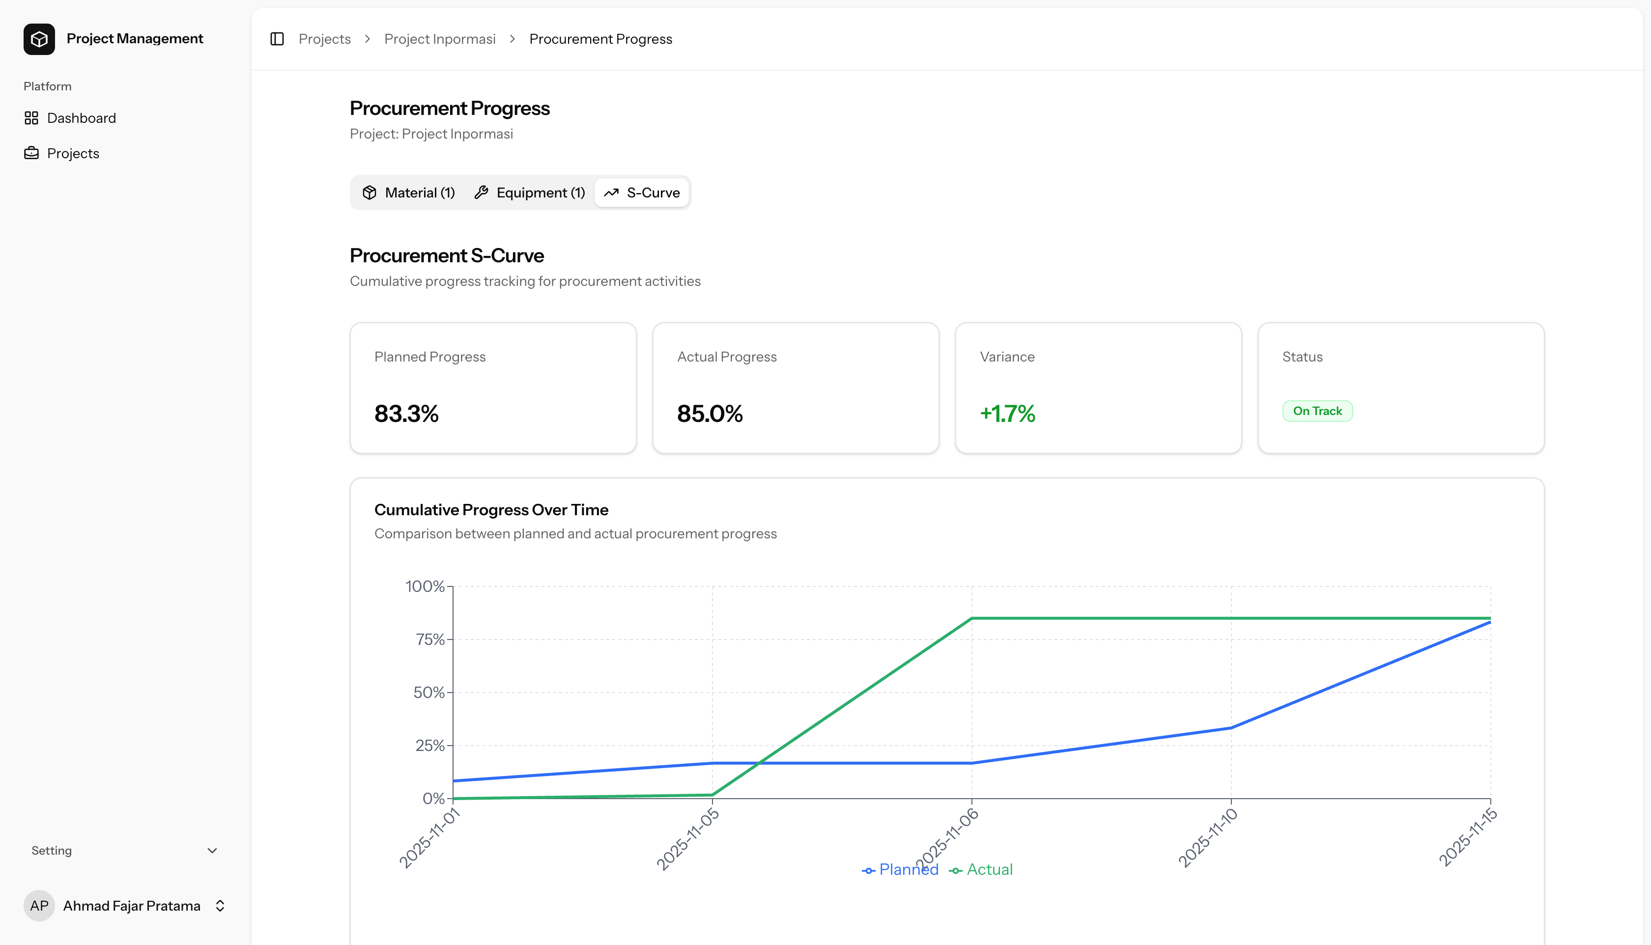Open the Ahmad Fajar Pratama account menu
The width and height of the screenshot is (1651, 945).
pos(131,905)
